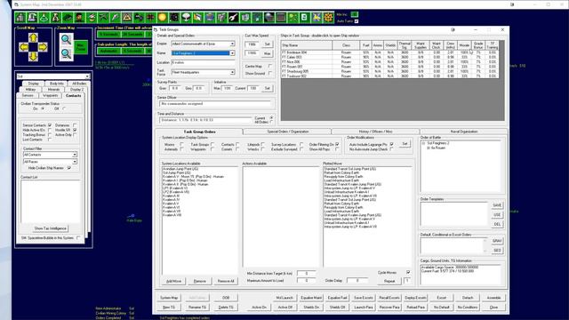Image resolution: width=569 pixels, height=320 pixels.
Task: Enable the Distances checkbox
Action: [75, 125]
